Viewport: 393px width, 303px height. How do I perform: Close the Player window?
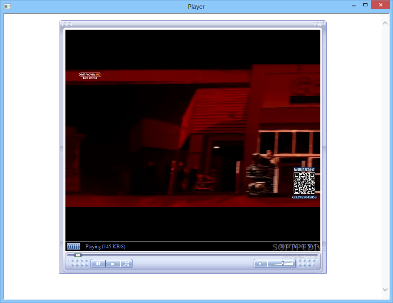pyautogui.click(x=381, y=5)
